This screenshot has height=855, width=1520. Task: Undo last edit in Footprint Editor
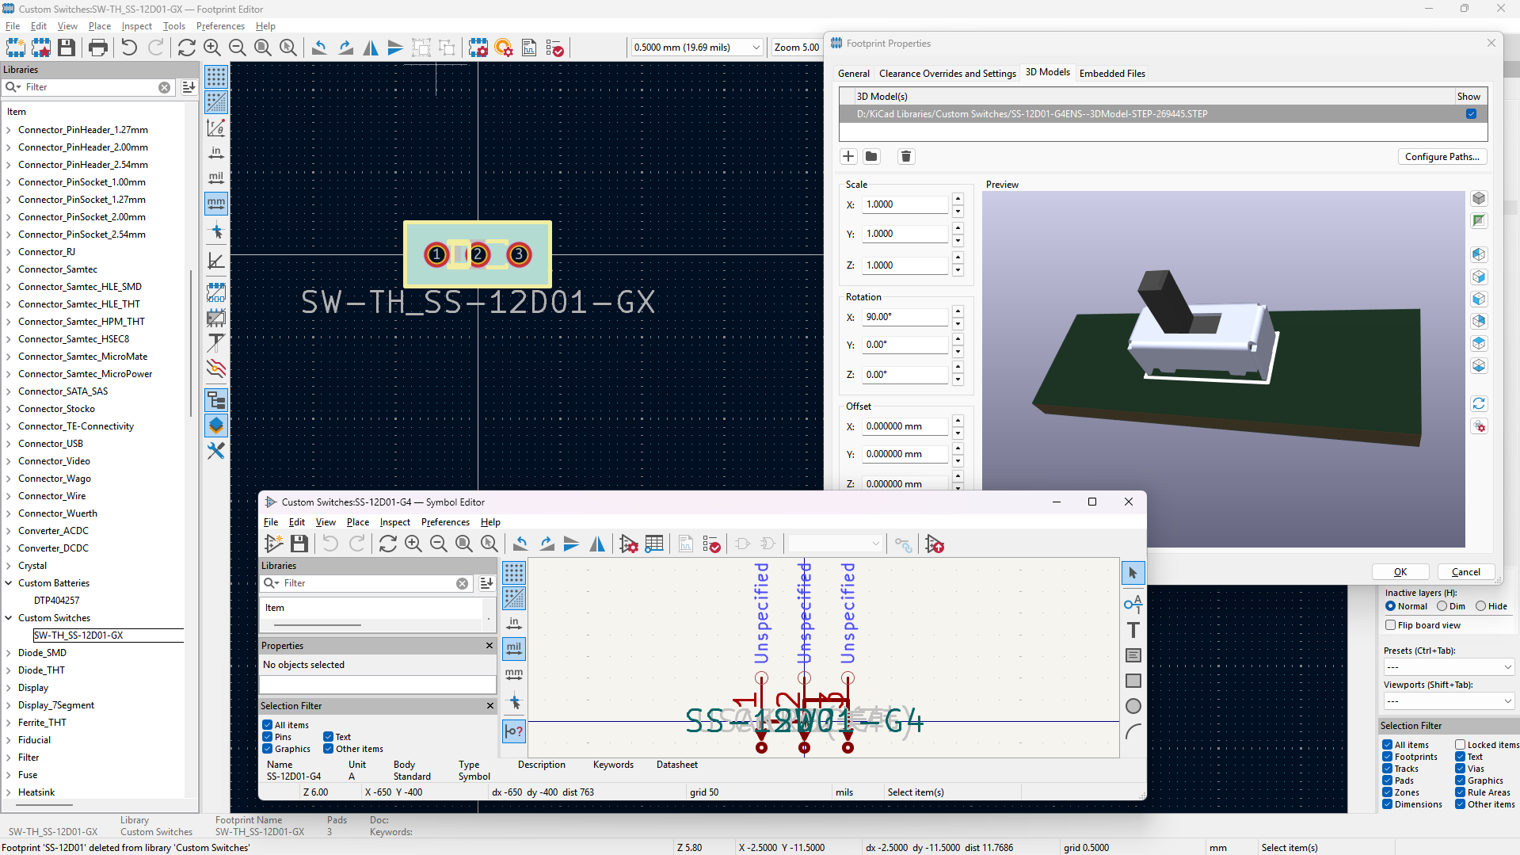pos(129,48)
